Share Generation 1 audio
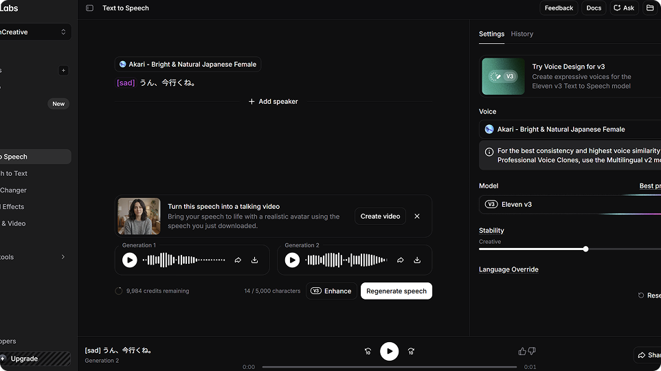The image size is (661, 371). (x=238, y=260)
